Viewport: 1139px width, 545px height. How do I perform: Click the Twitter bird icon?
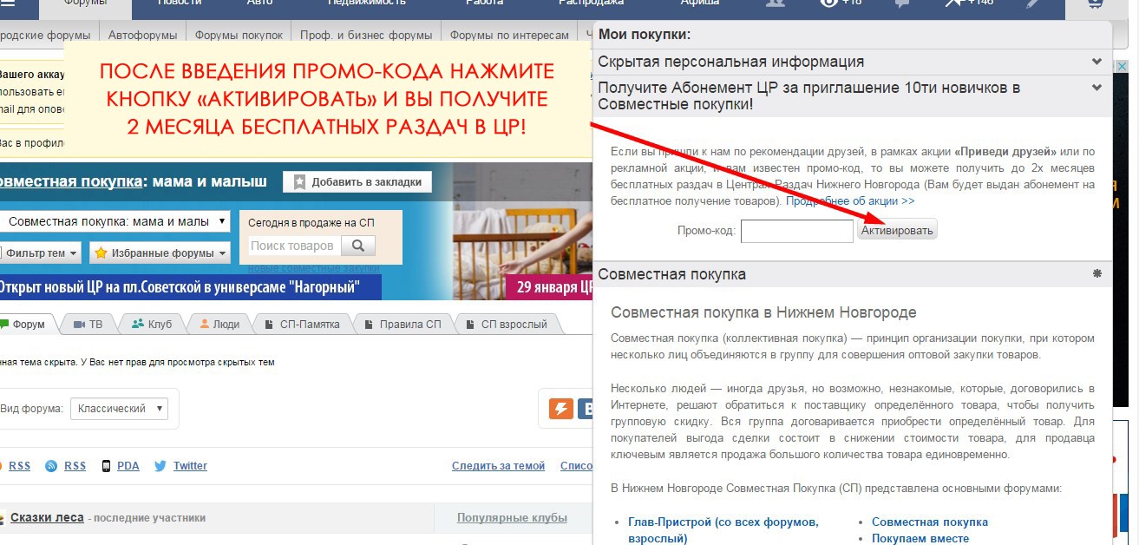coord(160,466)
